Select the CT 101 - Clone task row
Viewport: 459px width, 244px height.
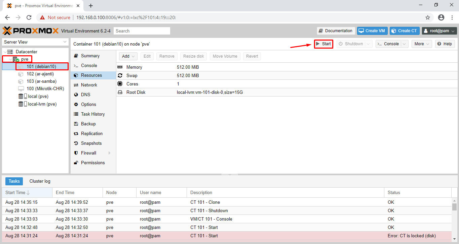[x=227, y=202]
